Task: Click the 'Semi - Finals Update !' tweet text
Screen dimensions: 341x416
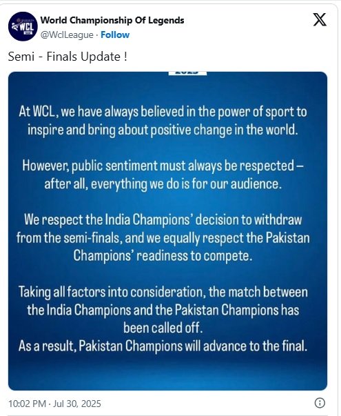Action: click(x=68, y=57)
